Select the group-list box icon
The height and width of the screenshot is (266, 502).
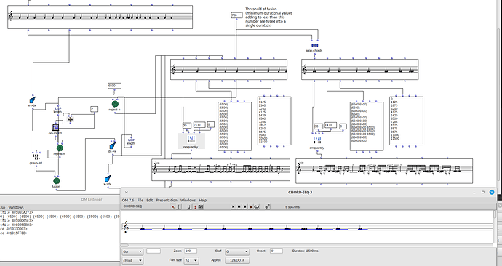[x=36, y=157]
